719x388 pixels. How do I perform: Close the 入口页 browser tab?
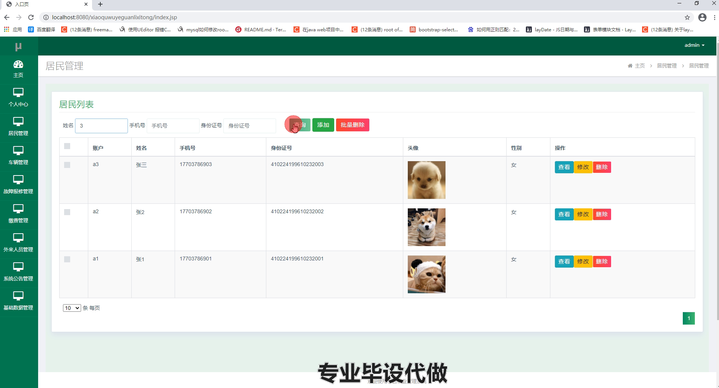pyautogui.click(x=86, y=4)
